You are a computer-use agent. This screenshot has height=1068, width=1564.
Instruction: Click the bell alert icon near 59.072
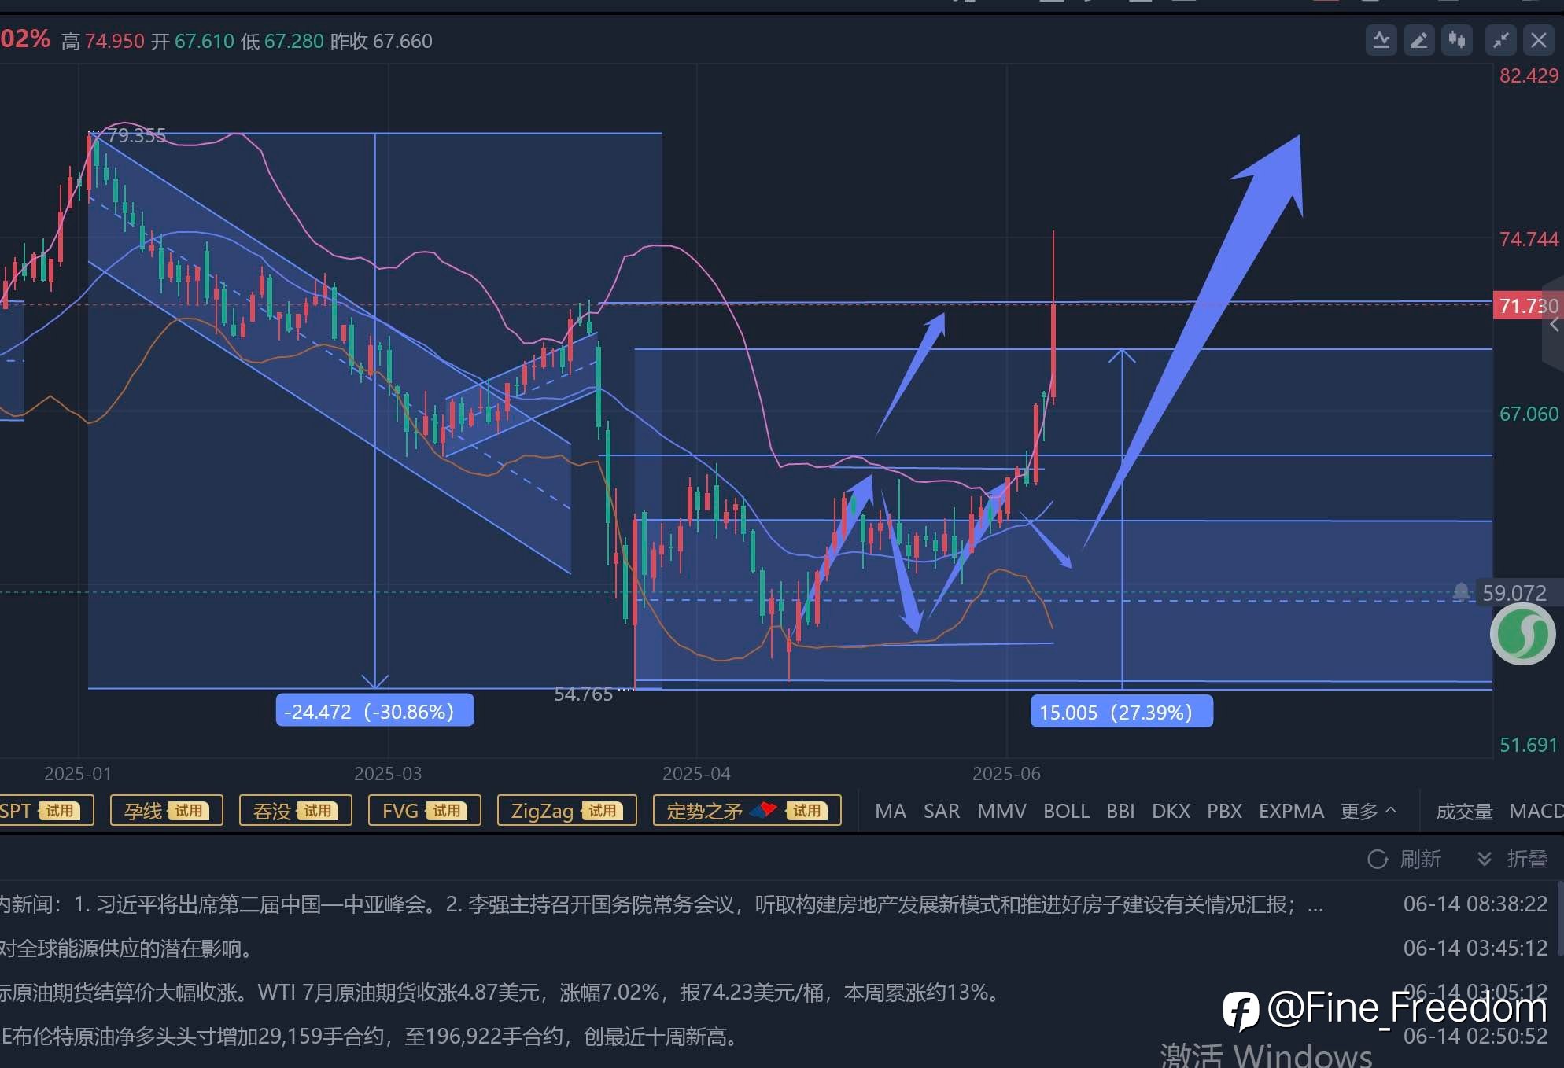point(1461,592)
